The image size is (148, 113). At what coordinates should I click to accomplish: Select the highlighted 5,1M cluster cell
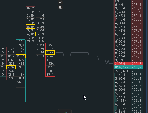[40, 34]
